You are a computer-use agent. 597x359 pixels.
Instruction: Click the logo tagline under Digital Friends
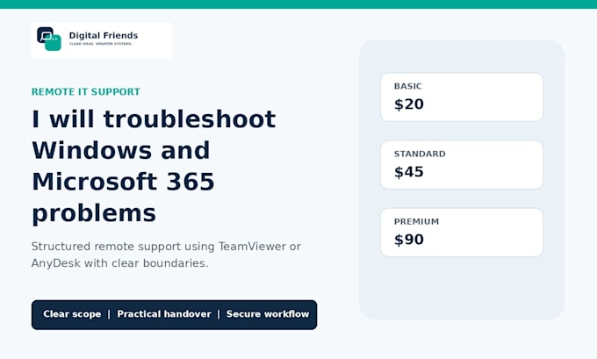pos(100,44)
